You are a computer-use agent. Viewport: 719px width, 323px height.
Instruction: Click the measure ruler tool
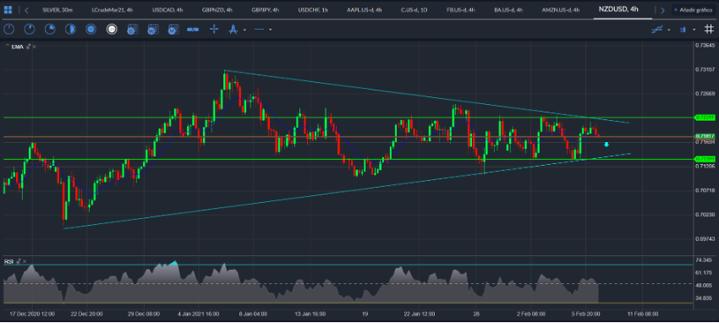point(193,30)
